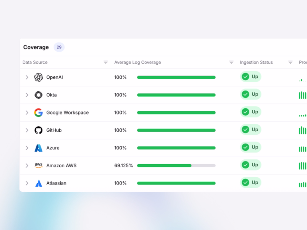Open the Ingestion Status filter icon

click(x=290, y=62)
